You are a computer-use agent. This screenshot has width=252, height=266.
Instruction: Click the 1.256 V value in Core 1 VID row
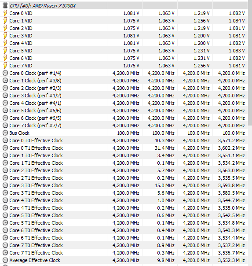pyautogui.click(x=201, y=21)
